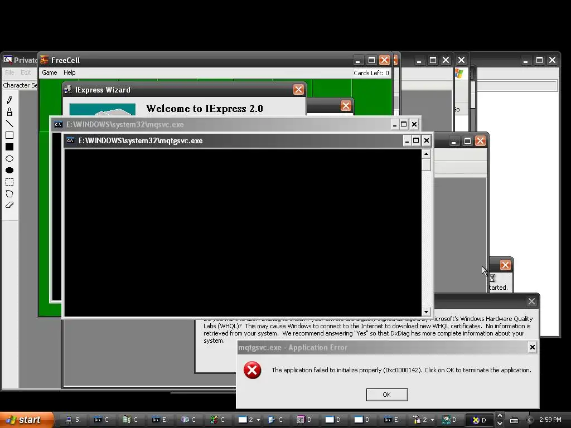
Task: Click the mqtgsvc.exe console scroll up arrow
Action: coord(426,154)
